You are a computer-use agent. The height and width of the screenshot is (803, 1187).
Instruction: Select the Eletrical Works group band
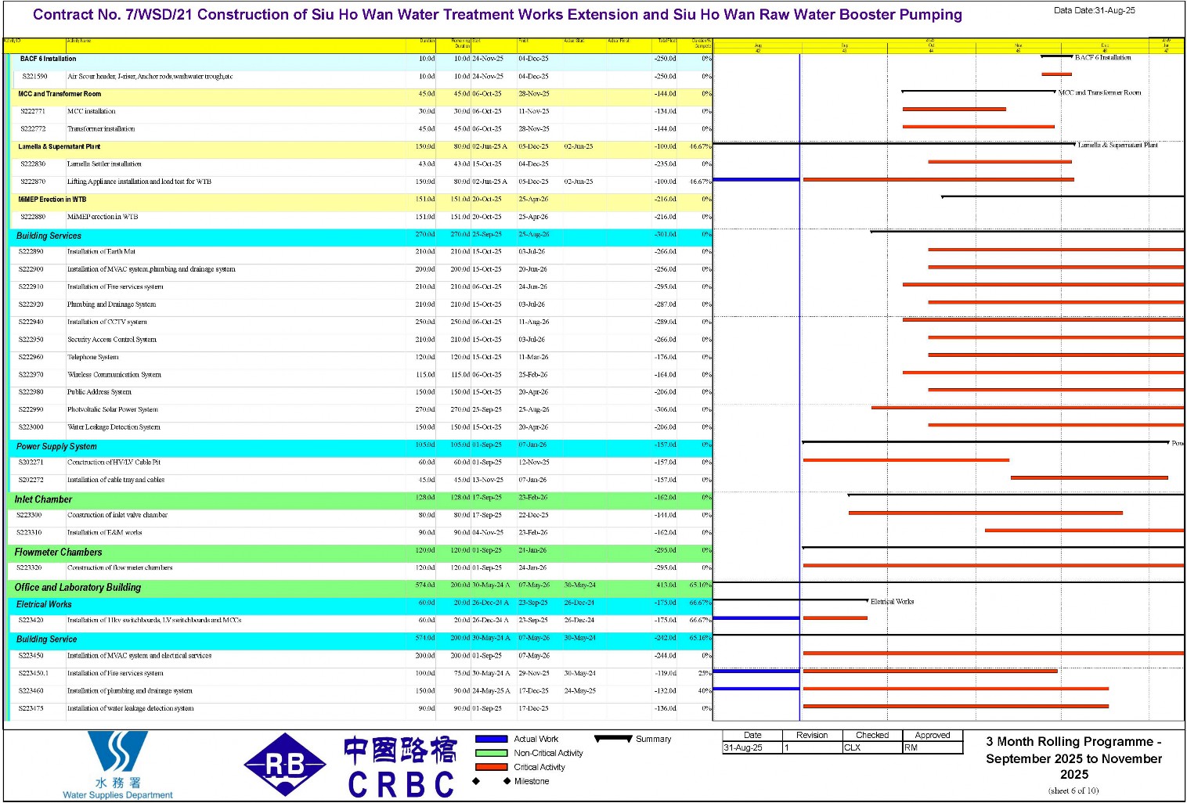360,604
